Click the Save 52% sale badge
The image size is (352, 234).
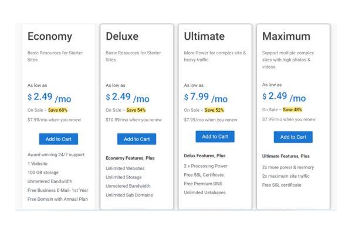click(214, 110)
